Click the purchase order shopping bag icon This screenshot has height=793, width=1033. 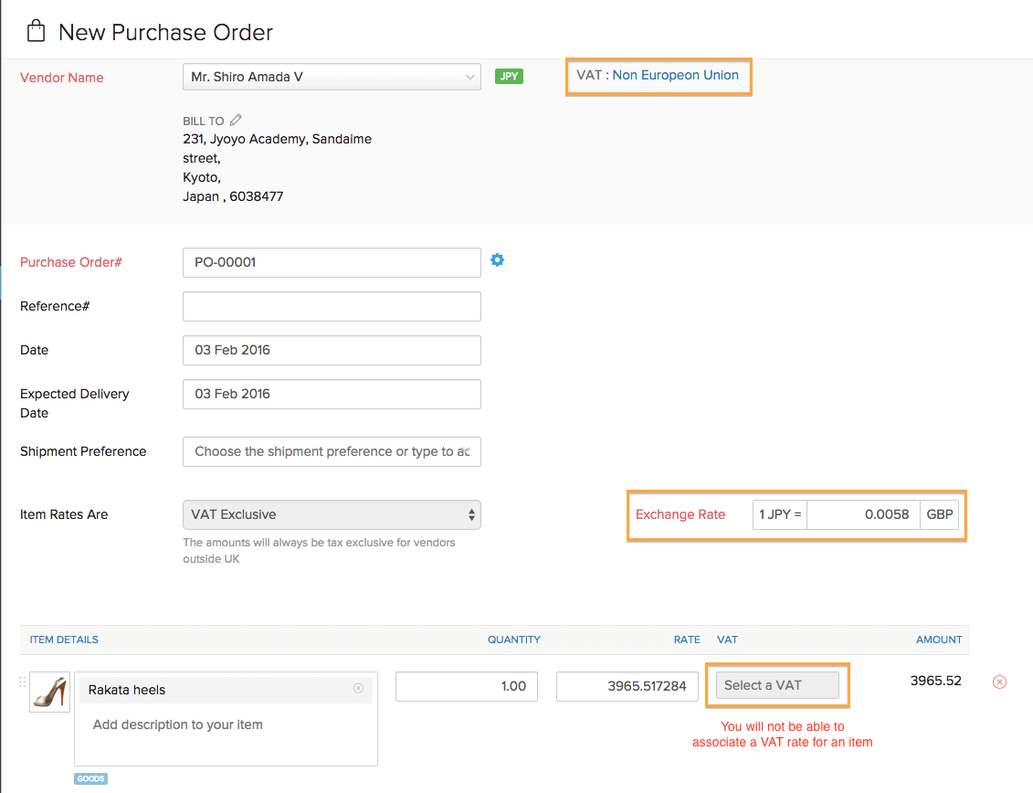tap(36, 32)
